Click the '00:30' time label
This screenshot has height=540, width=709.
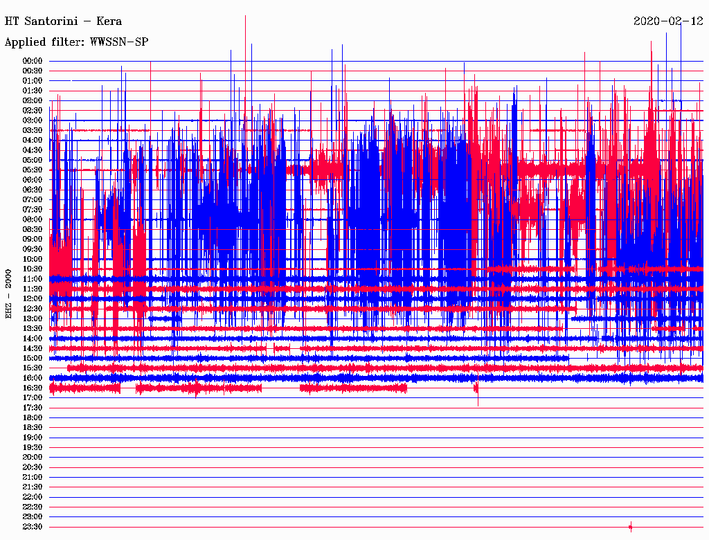(33, 71)
